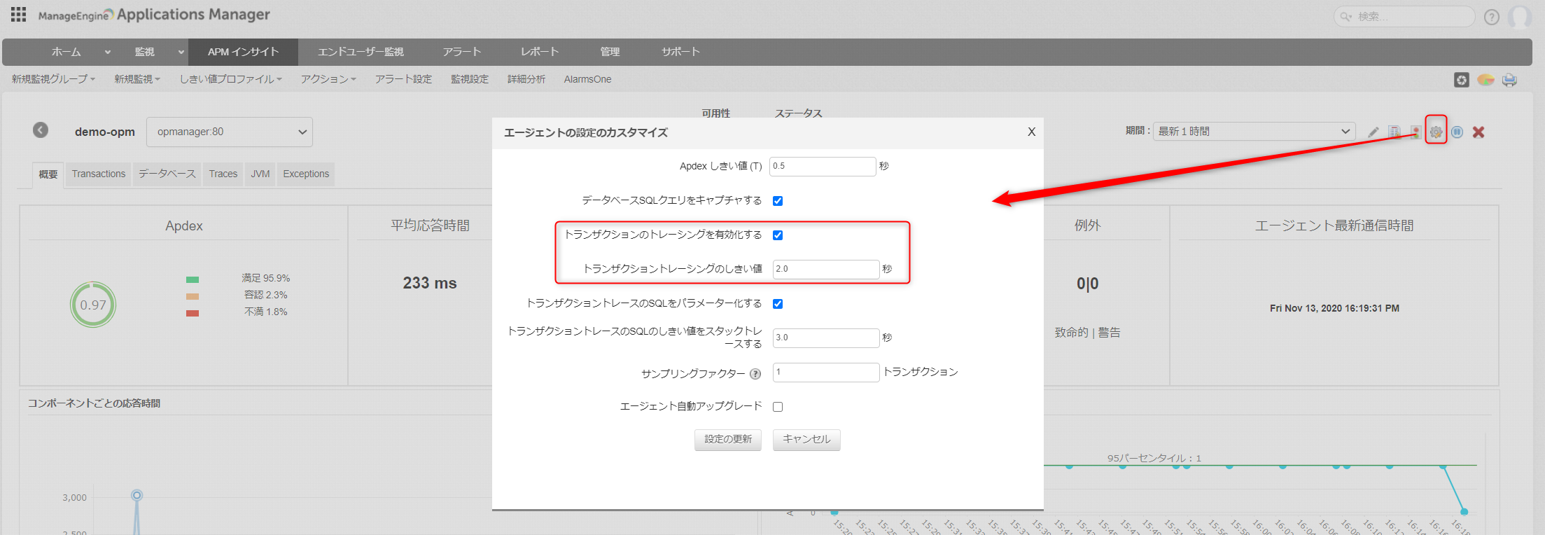Viewport: 1545px width, 535px height.
Task: Open the 管理 main menu
Action: 610,52
